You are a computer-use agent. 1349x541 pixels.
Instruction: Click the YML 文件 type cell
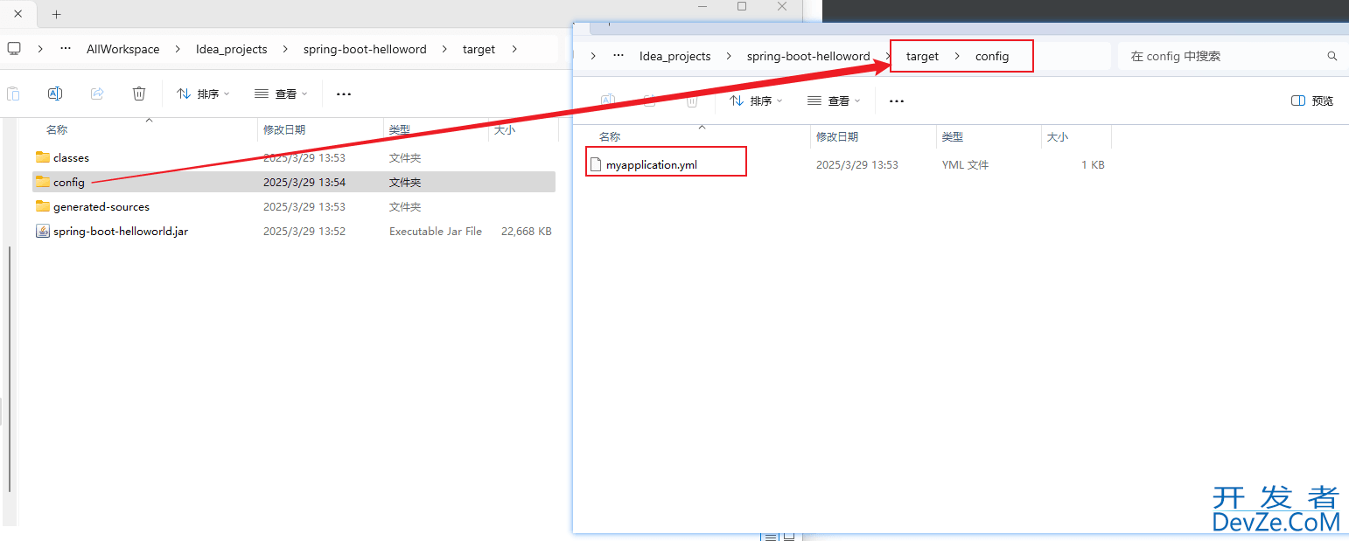966,164
